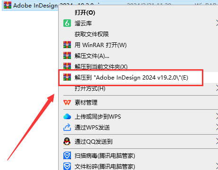Select 通过WPS发送 menu item
218x170 pixels.
pyautogui.click(x=92, y=128)
